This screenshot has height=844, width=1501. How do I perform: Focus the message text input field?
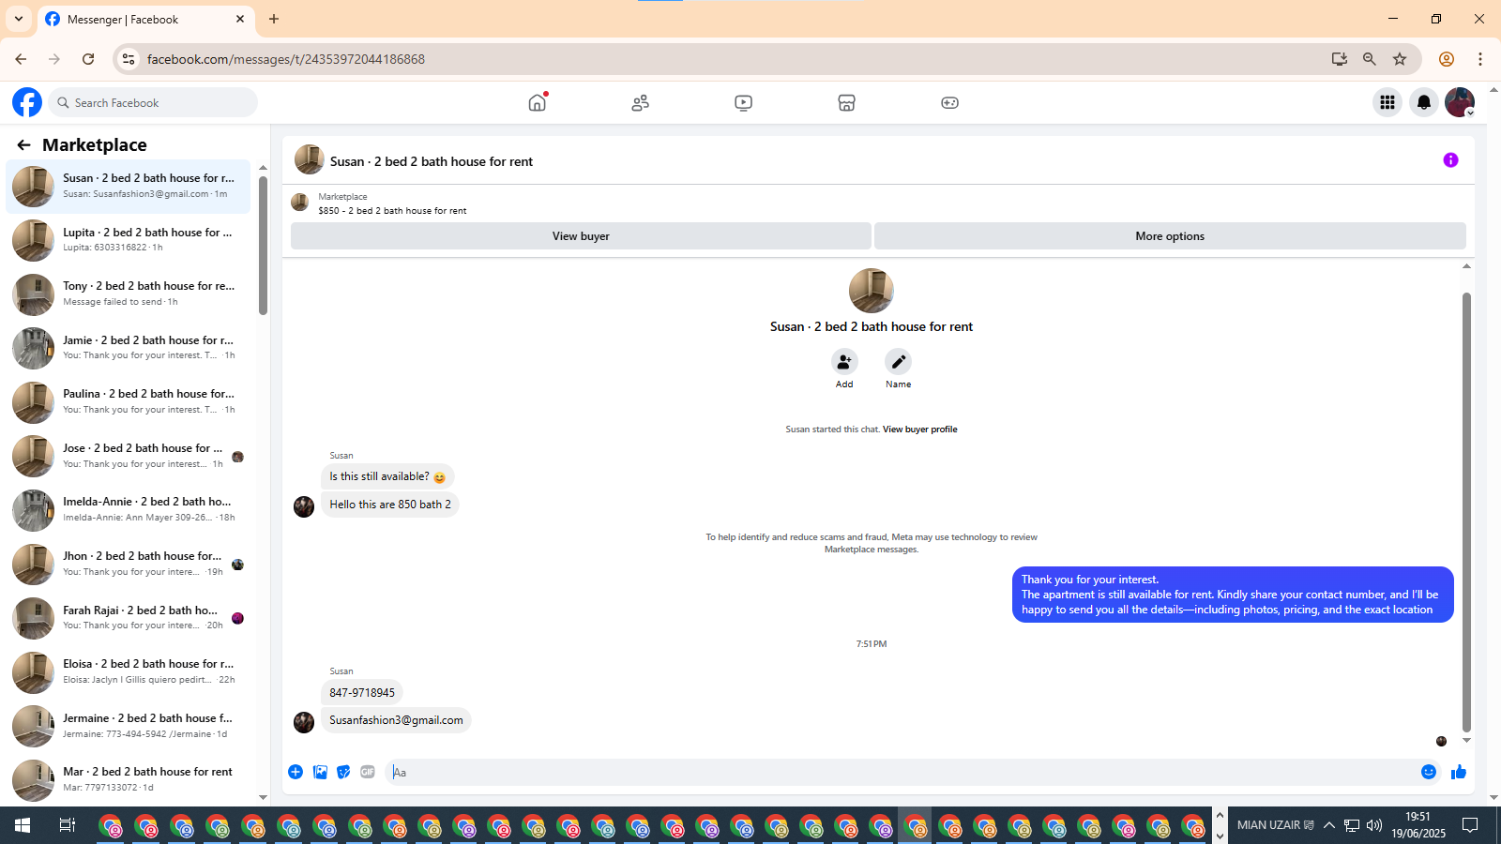tap(901, 772)
